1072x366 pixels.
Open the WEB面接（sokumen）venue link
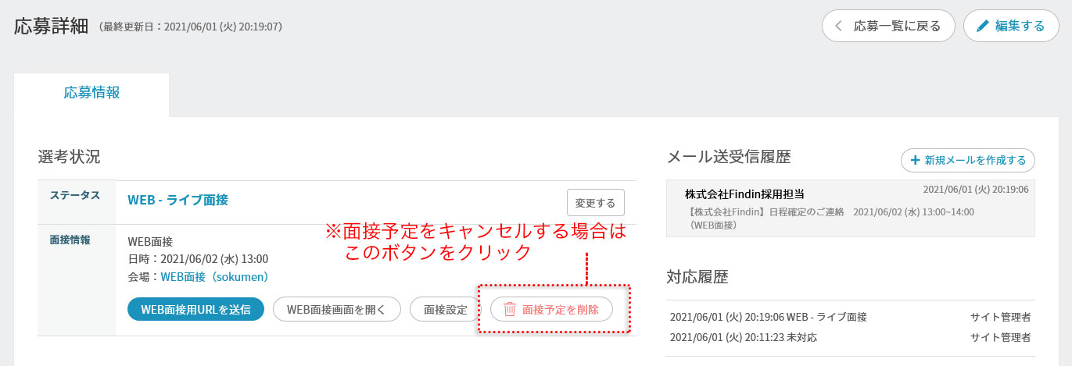pos(214,277)
